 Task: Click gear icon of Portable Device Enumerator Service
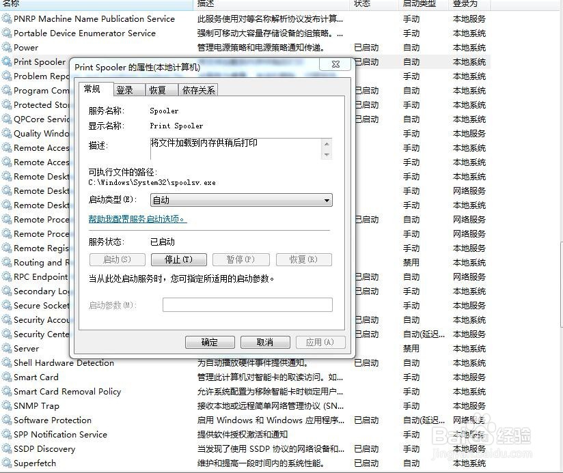point(6,33)
